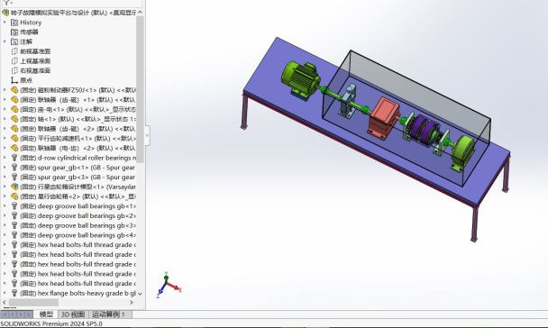Click the 传感器 sensors folder icon
This screenshot has width=548, height=328.
click(x=14, y=32)
